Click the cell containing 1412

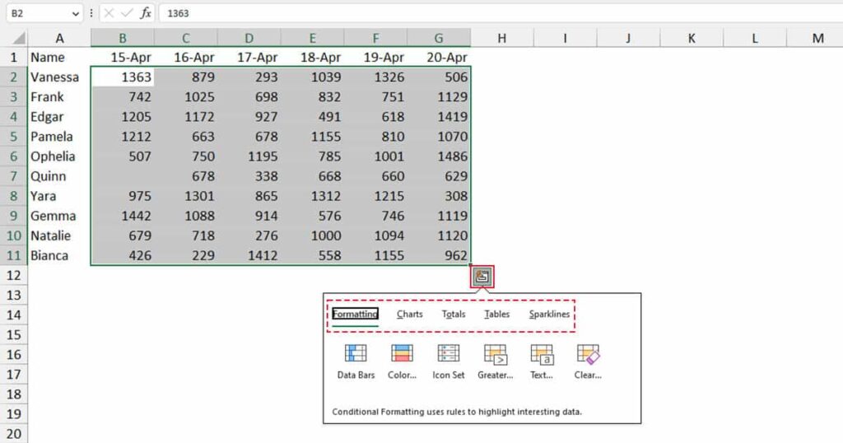pyautogui.click(x=249, y=255)
